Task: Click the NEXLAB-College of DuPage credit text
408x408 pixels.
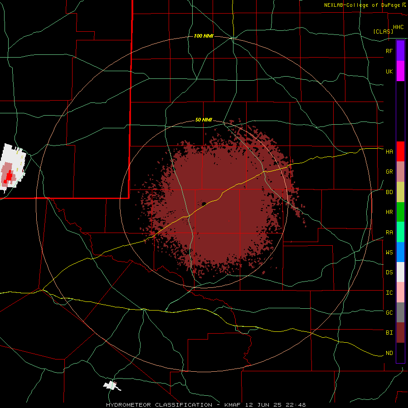Action: (x=362, y=5)
